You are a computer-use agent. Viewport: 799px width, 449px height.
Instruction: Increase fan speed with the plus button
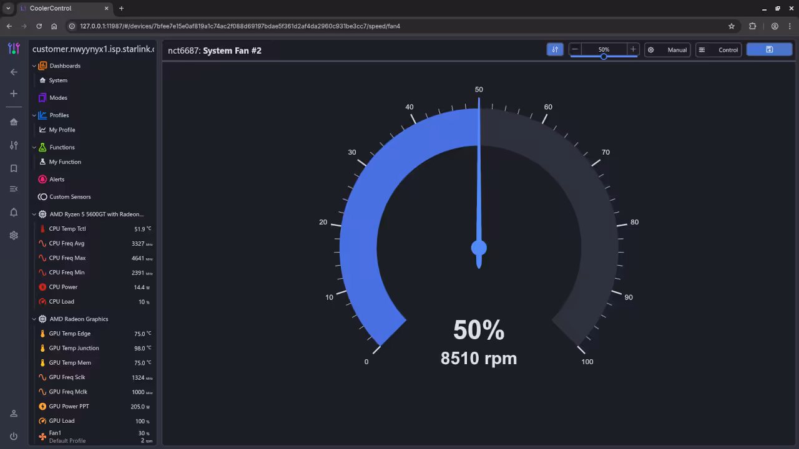[x=632, y=49]
